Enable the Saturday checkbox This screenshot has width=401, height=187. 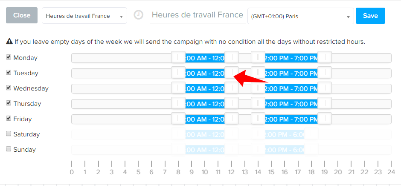click(9, 133)
